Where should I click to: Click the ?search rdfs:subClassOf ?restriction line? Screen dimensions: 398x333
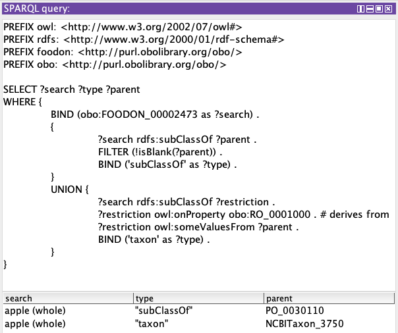[186, 202]
